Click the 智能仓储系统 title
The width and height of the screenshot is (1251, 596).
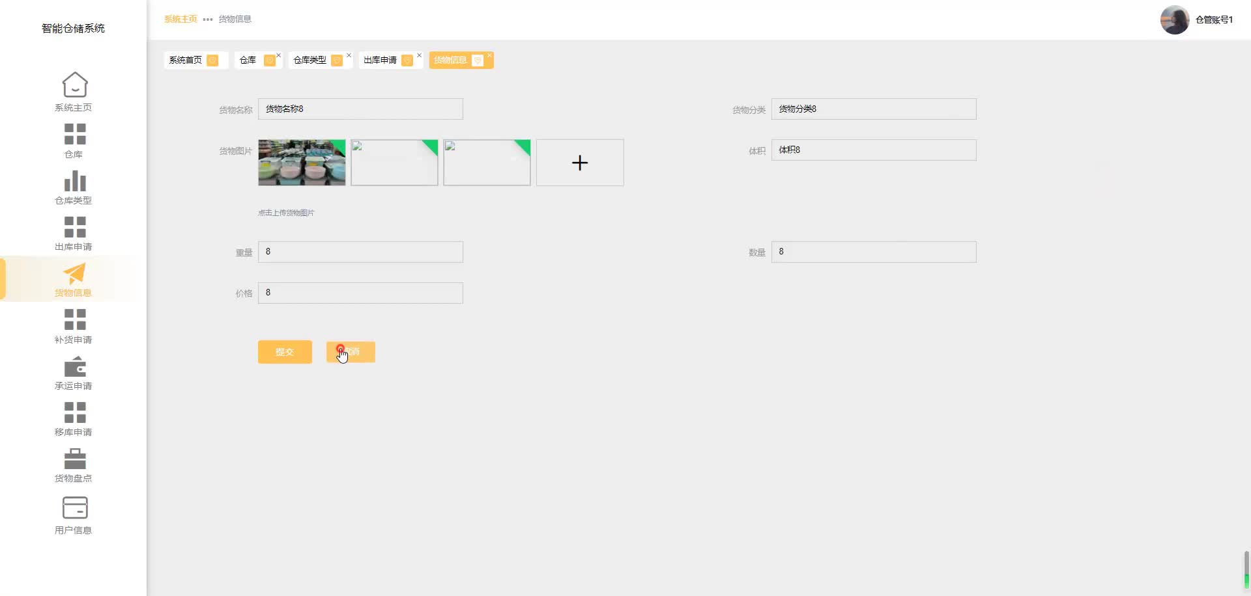point(73,29)
